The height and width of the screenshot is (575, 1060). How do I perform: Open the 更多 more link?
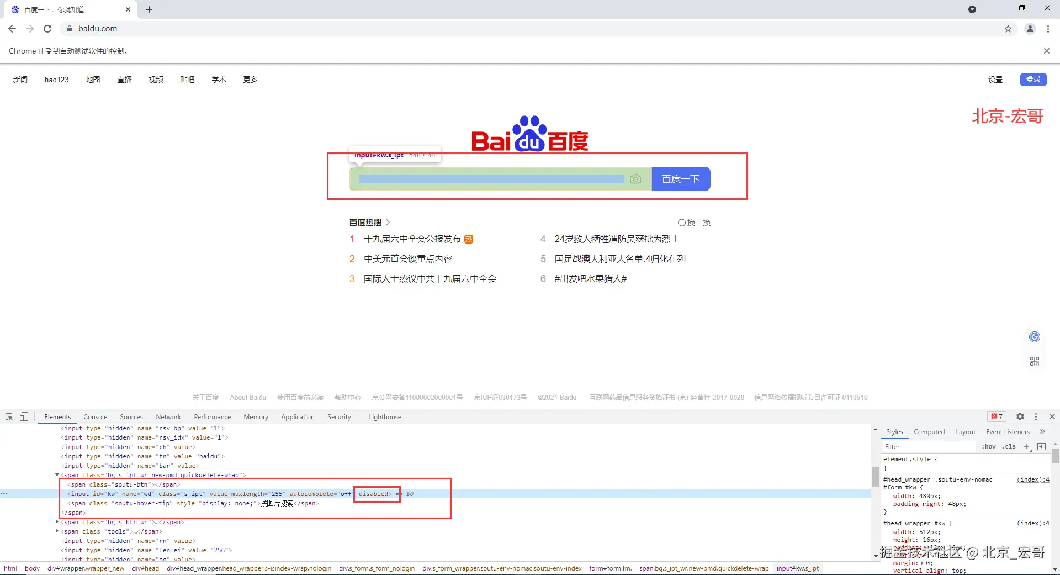point(250,80)
